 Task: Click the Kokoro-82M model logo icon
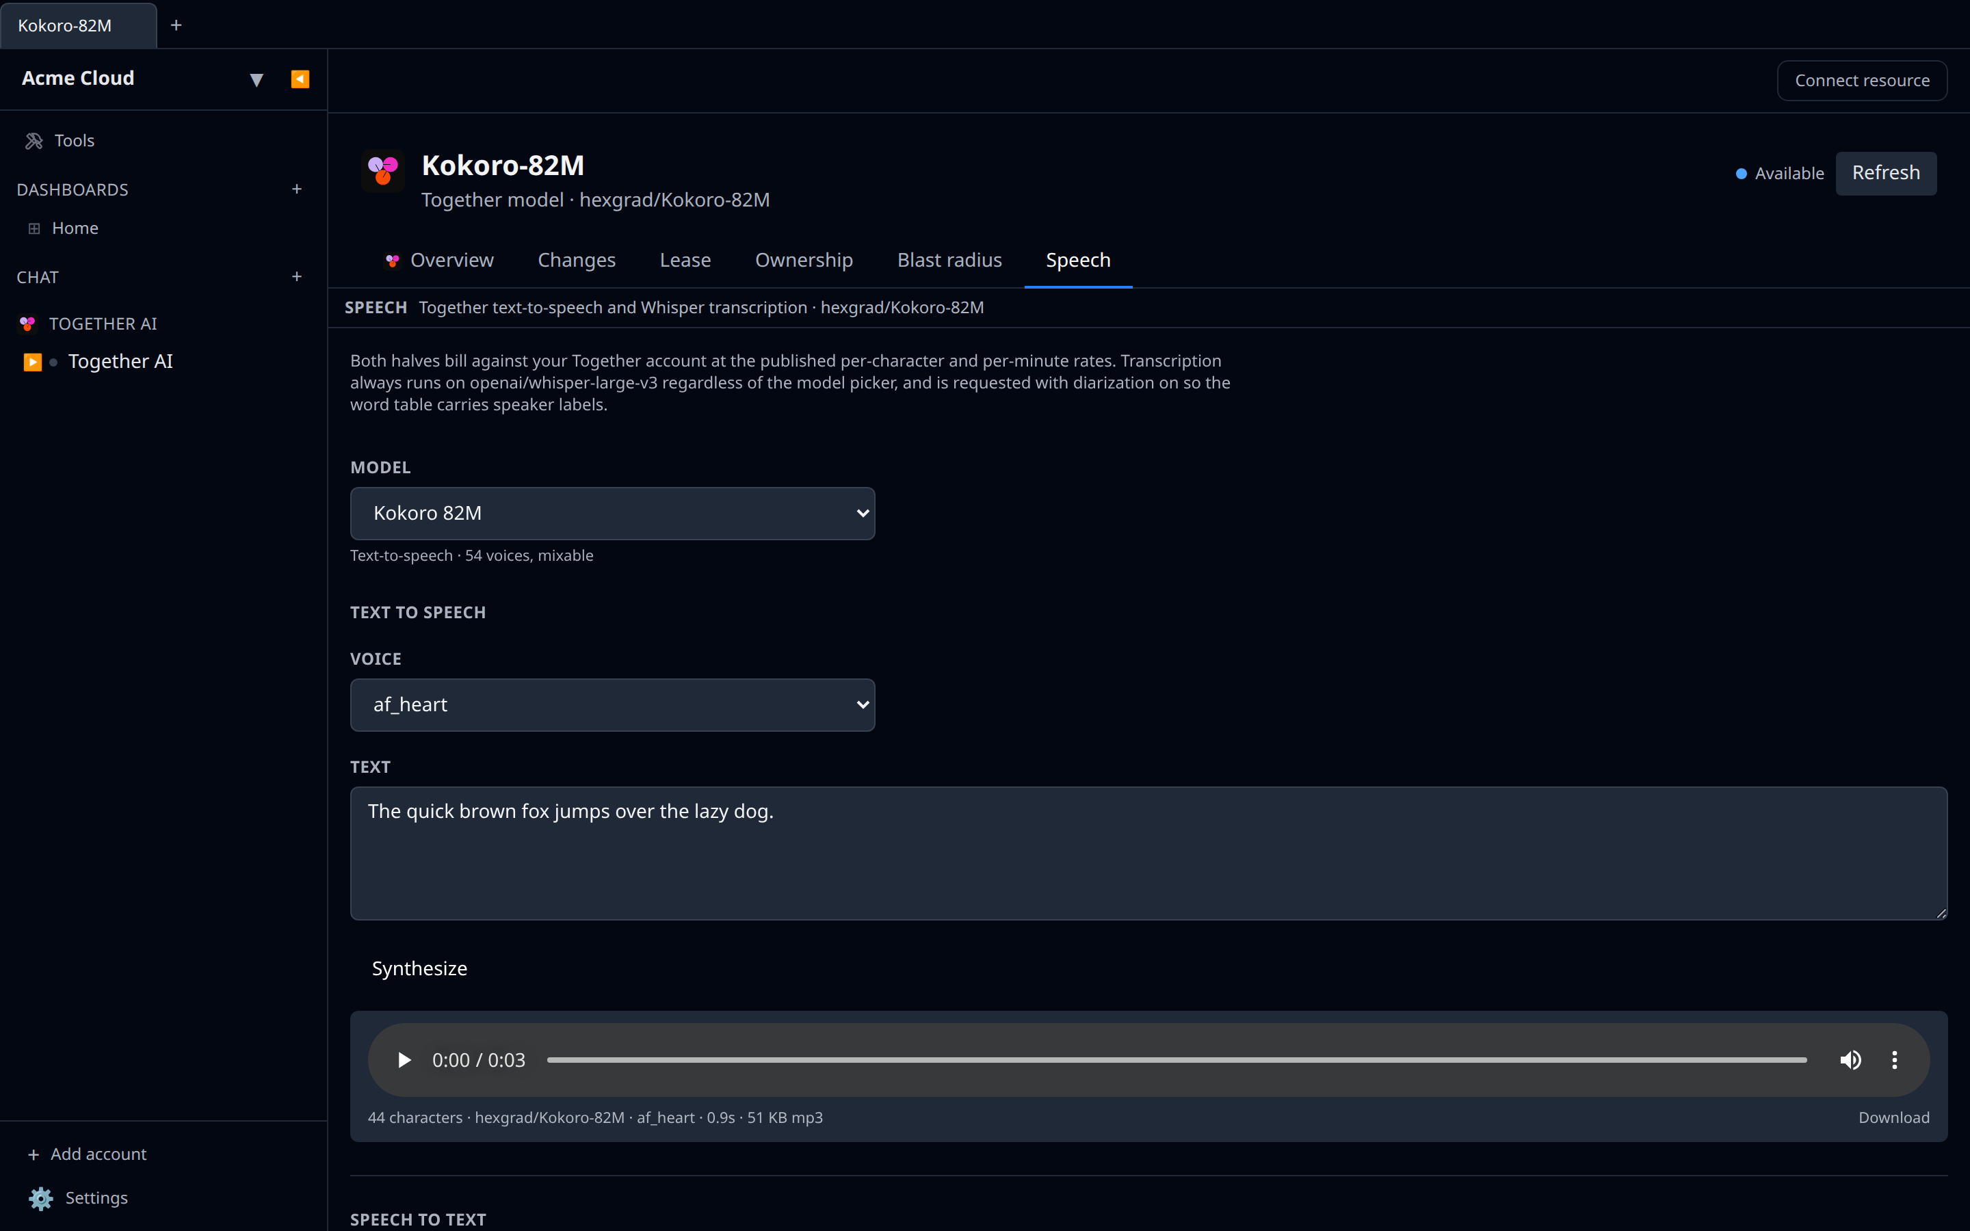pyautogui.click(x=382, y=170)
